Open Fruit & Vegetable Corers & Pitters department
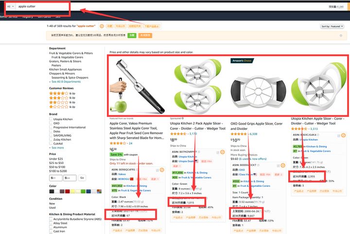This screenshot has width=350, height=234. [x=71, y=53]
